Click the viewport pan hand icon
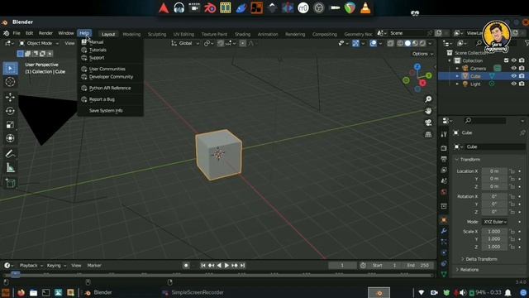 (x=428, y=111)
